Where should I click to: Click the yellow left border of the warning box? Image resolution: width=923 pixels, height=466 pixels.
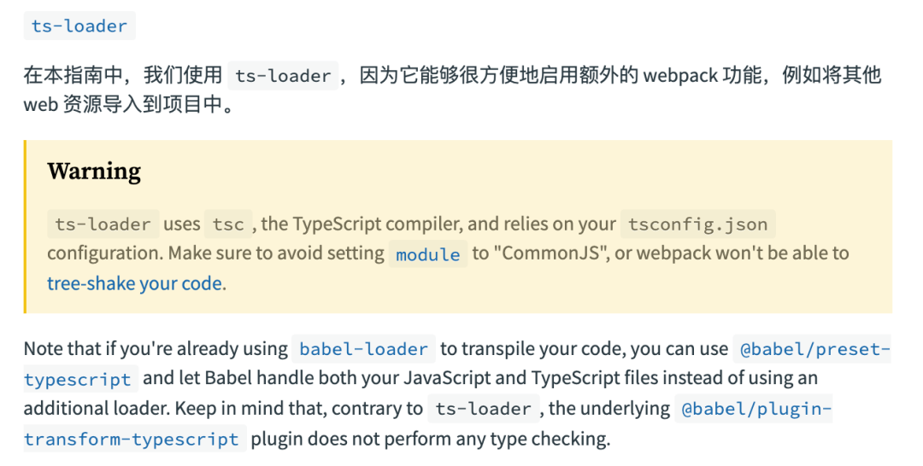26,227
